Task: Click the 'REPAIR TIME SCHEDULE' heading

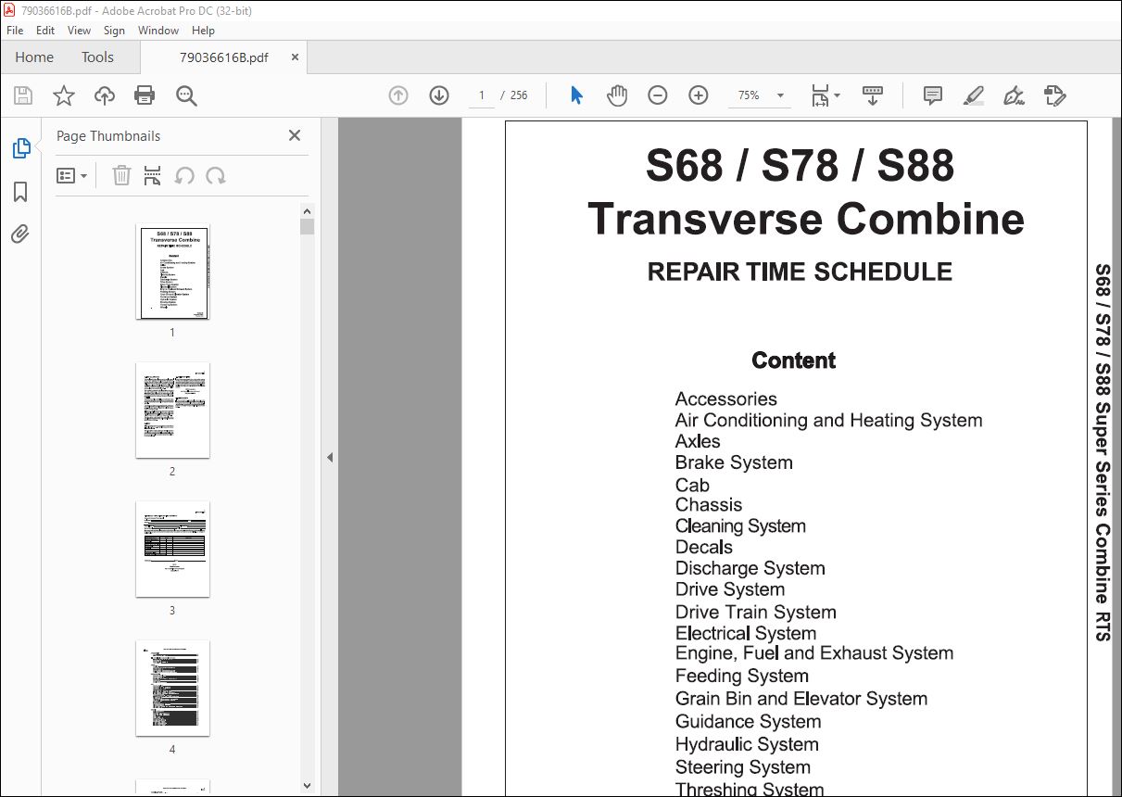Action: pos(800,272)
